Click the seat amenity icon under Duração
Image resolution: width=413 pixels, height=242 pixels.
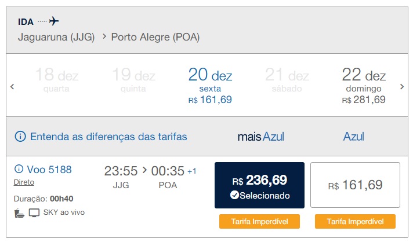(x=19, y=212)
